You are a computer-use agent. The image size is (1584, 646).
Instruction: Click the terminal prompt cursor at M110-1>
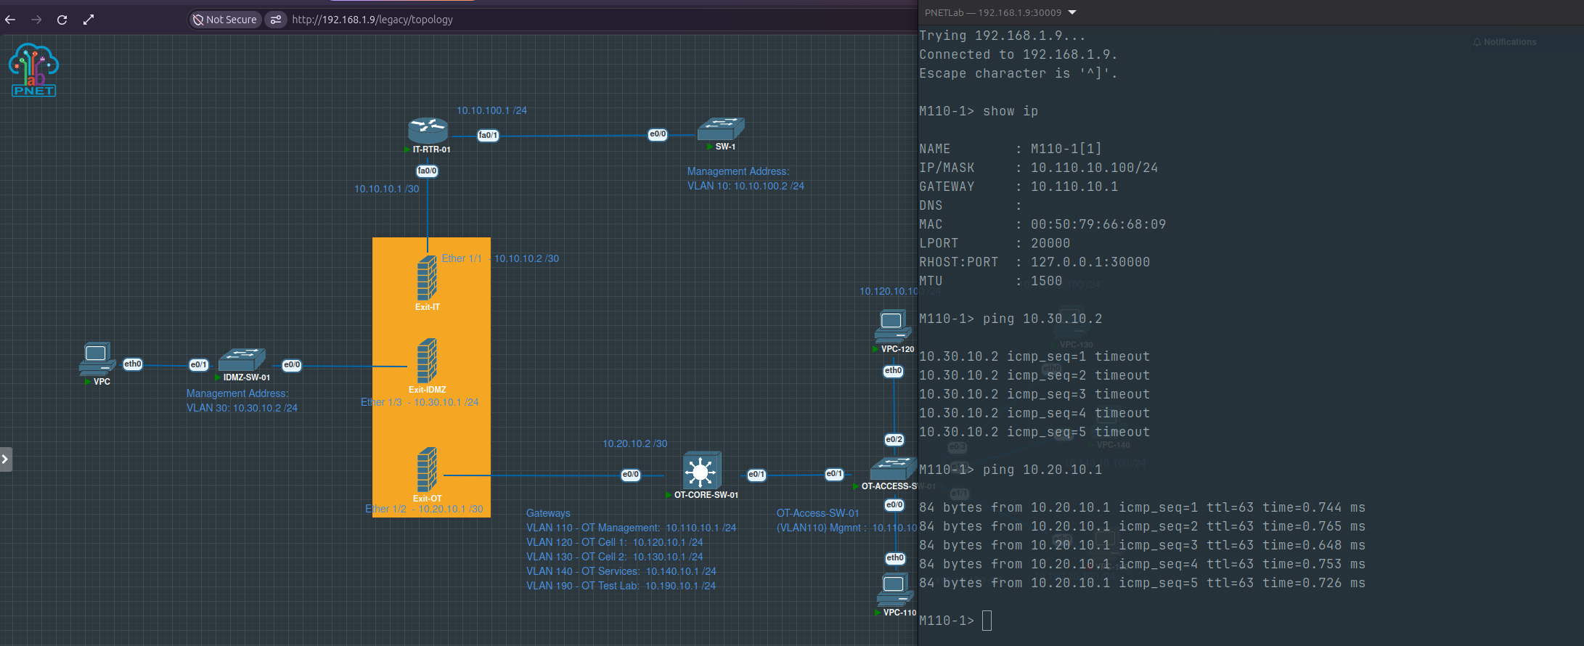click(987, 621)
